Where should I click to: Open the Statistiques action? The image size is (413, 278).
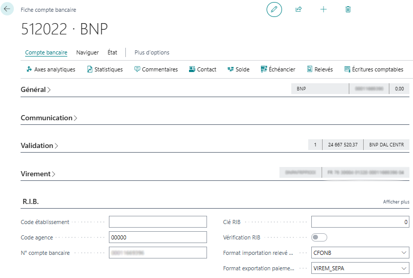pyautogui.click(x=105, y=69)
